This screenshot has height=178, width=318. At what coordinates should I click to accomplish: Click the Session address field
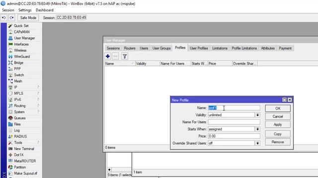71,18
